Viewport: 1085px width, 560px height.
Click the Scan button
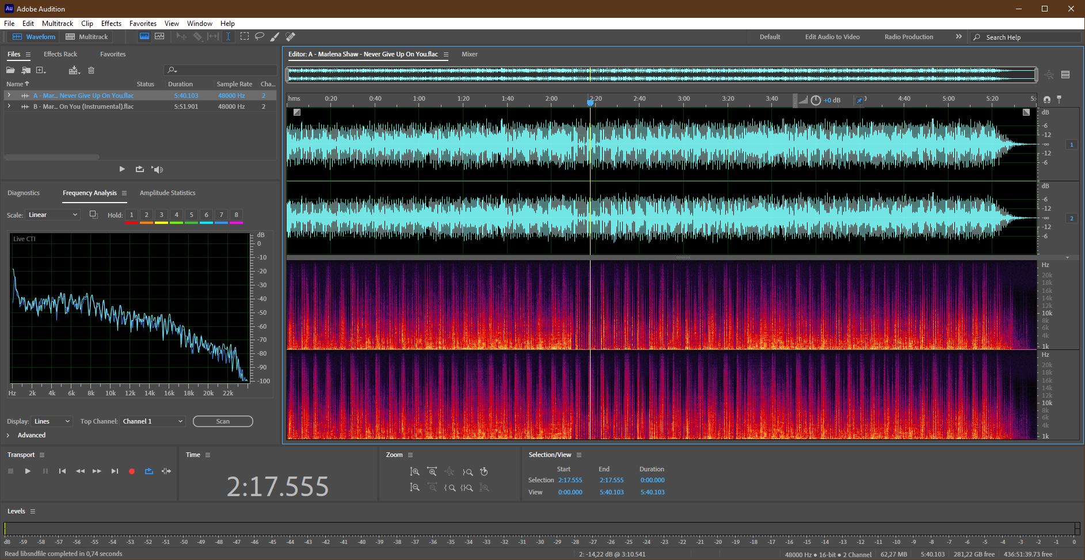coord(223,421)
